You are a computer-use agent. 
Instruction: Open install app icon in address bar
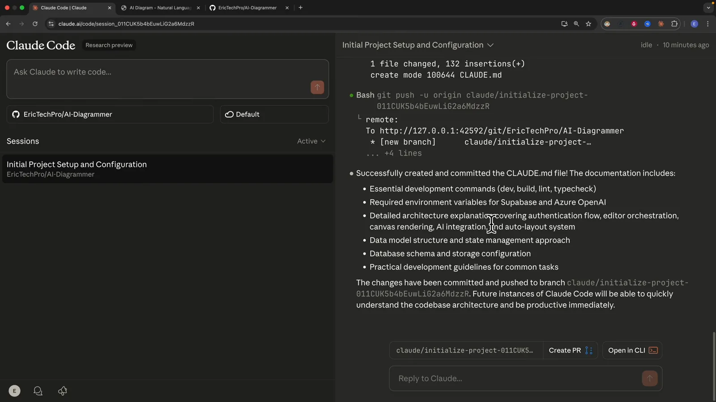pyautogui.click(x=564, y=24)
